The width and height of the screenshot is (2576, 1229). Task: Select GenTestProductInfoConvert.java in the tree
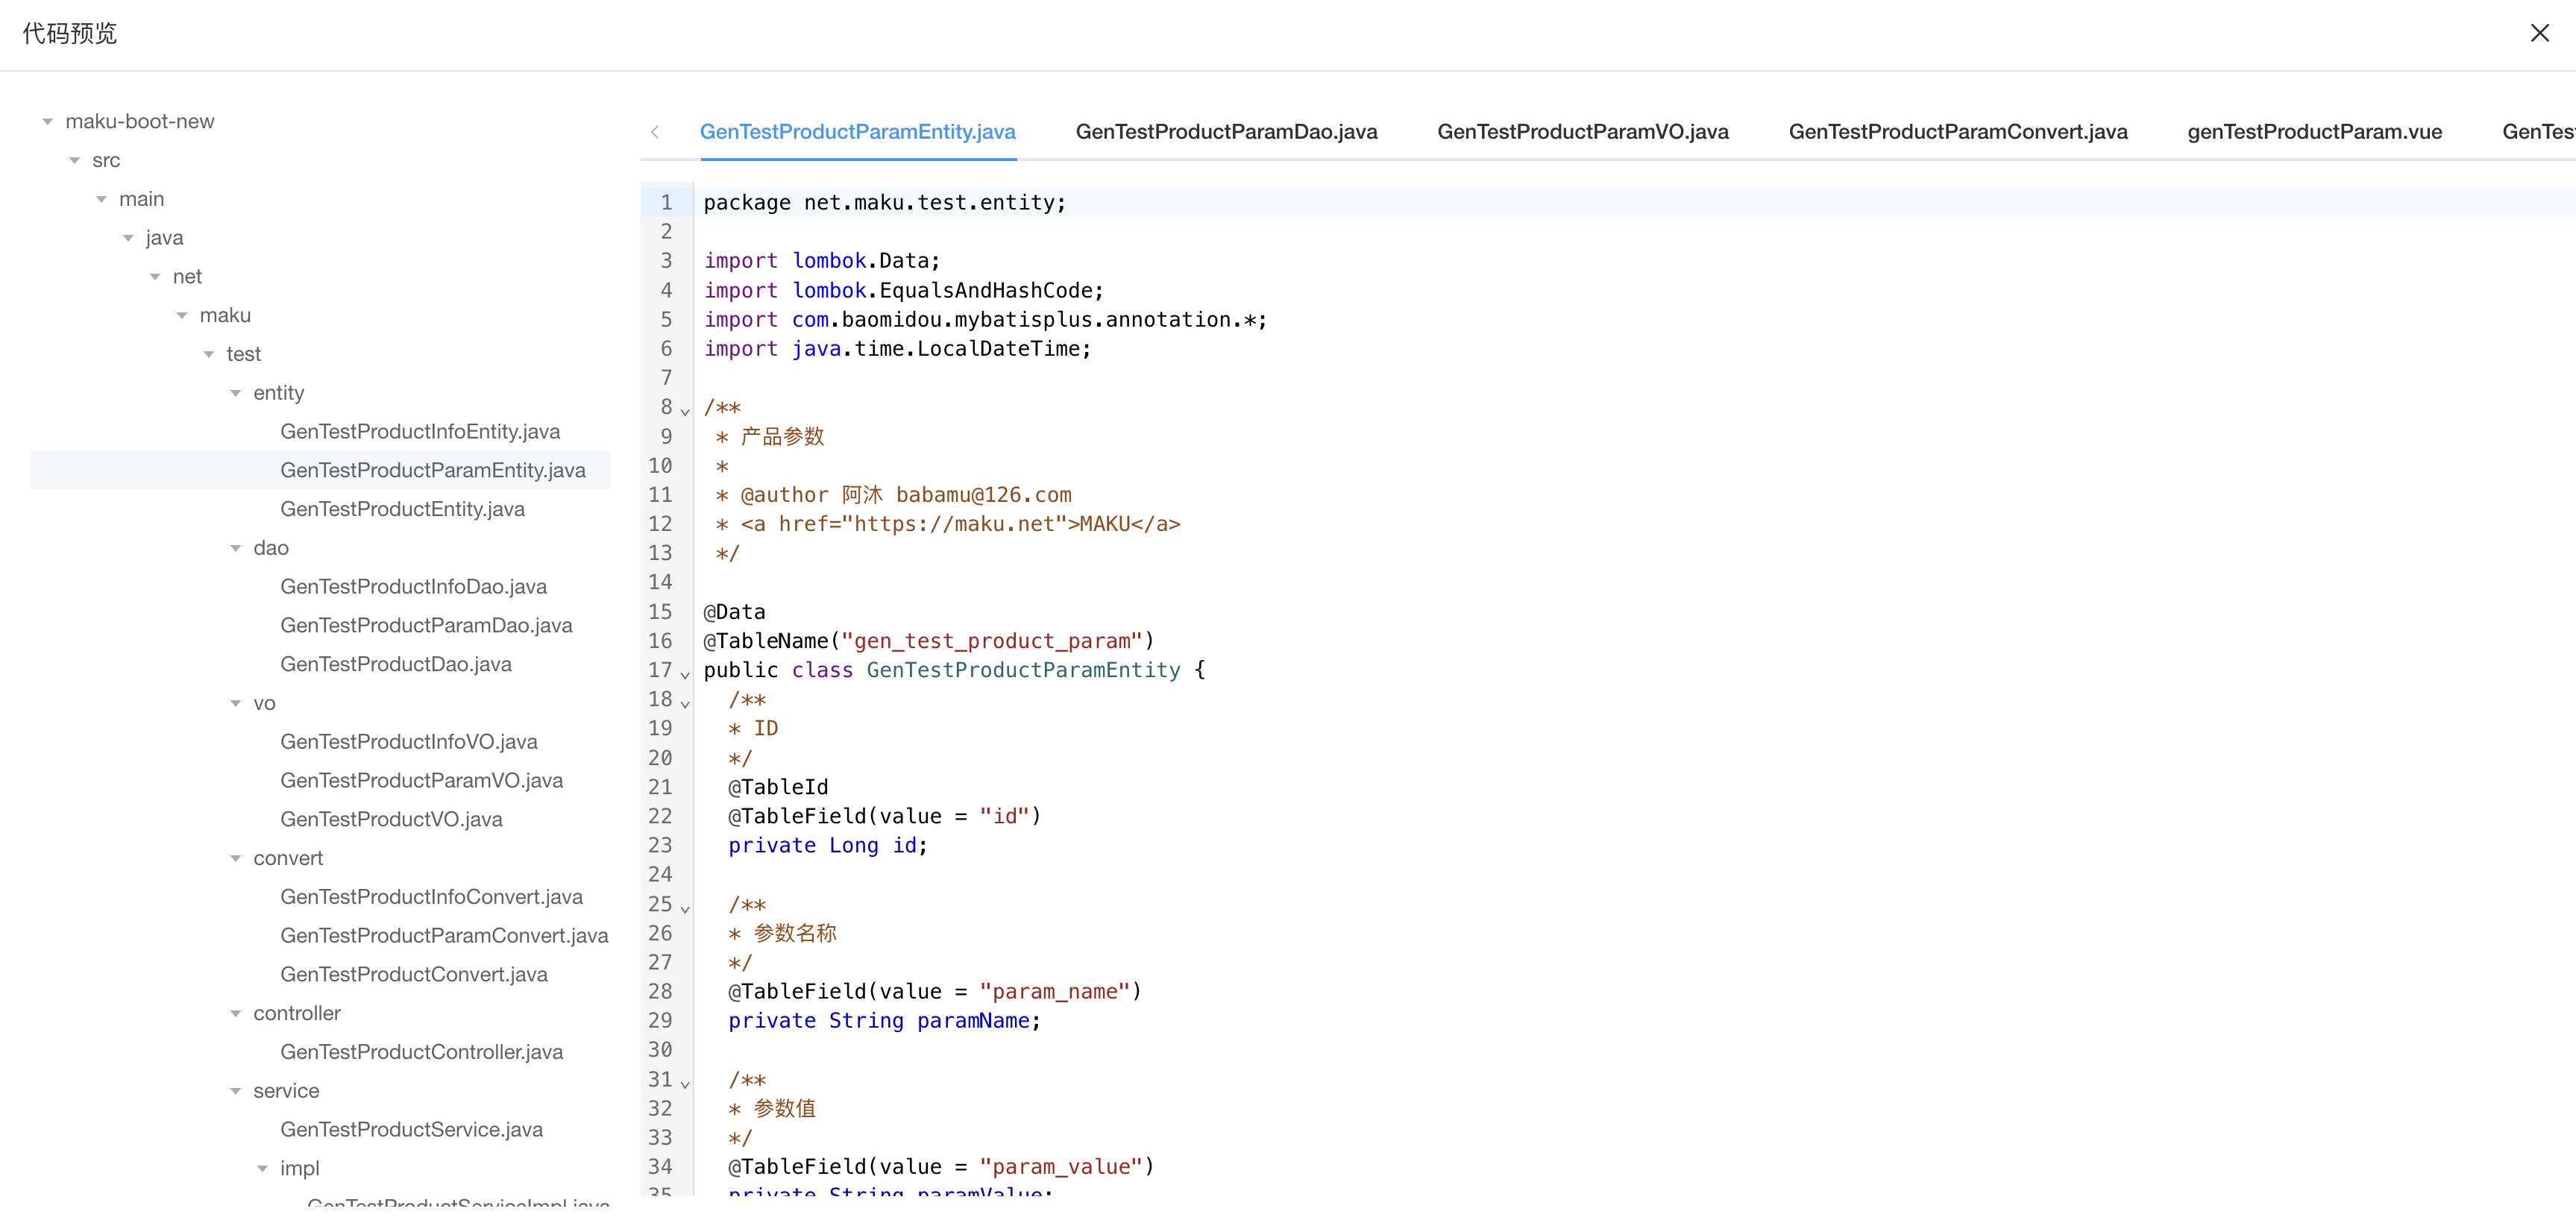click(431, 897)
